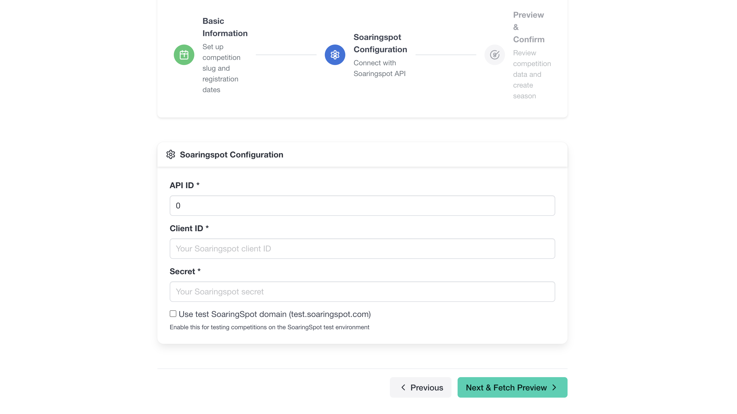Click the gear icon beside Soaringspot Configuration header
The image size is (737, 414).
(x=171, y=155)
